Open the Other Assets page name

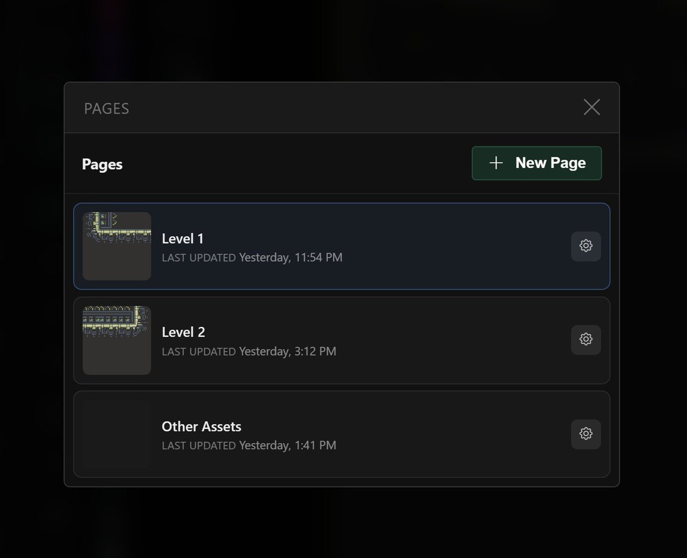(x=202, y=427)
